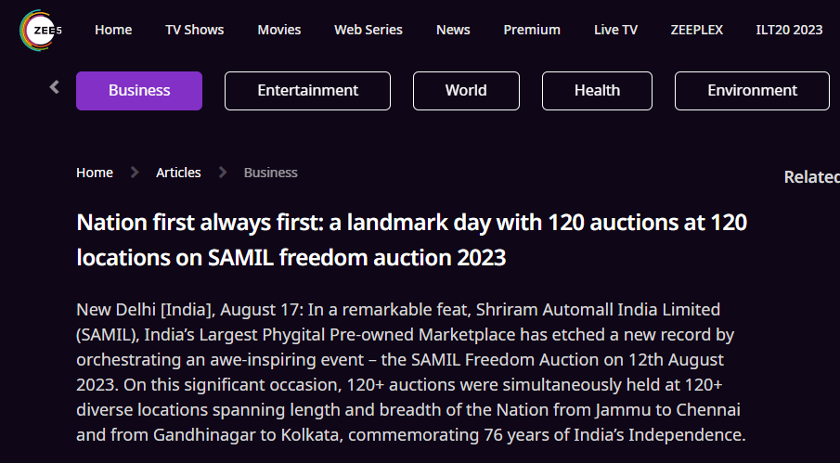Viewport: 840px width, 463px height.
Task: Click the SAMIL freedom auction article headline
Action: (411, 239)
